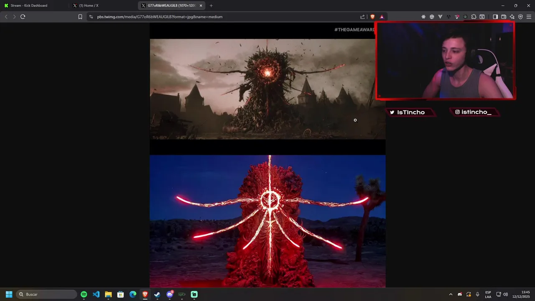Open the Brave Wallet icon
This screenshot has height=301, width=535.
pyautogui.click(x=504, y=17)
